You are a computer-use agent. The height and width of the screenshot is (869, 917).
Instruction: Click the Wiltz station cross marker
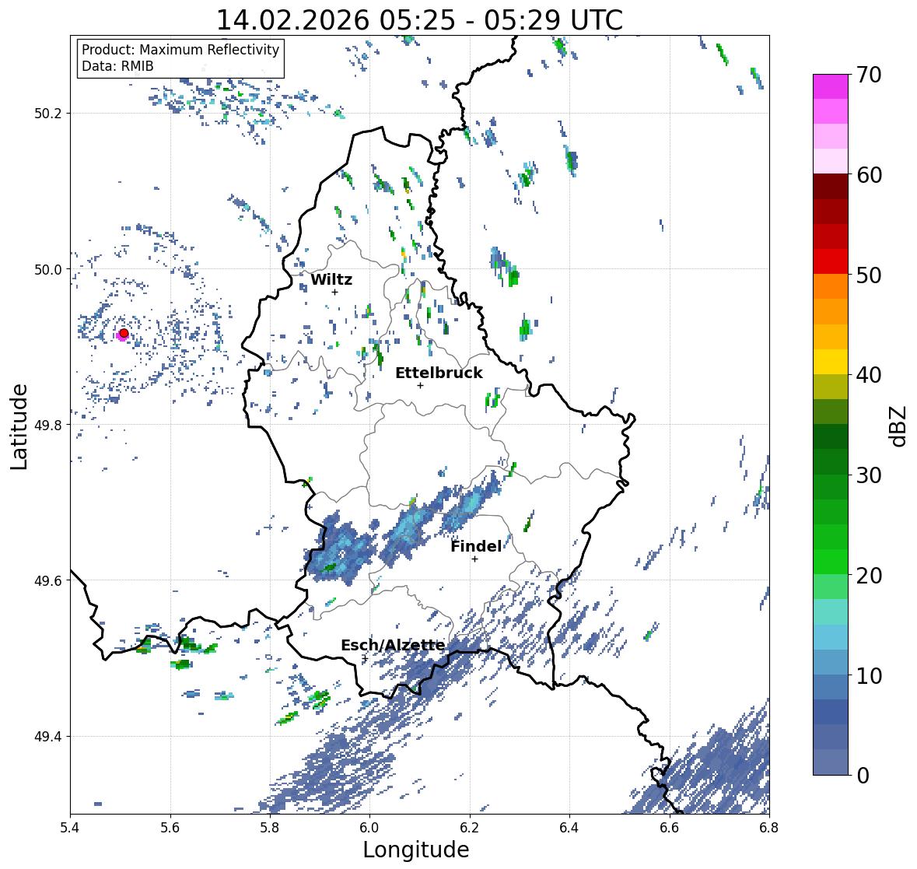334,292
